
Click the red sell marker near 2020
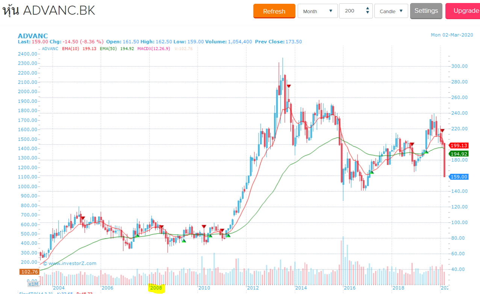tap(442, 130)
